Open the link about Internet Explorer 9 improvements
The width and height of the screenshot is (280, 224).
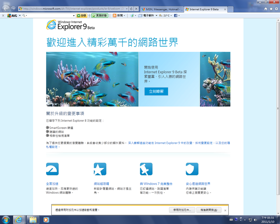[138, 145]
